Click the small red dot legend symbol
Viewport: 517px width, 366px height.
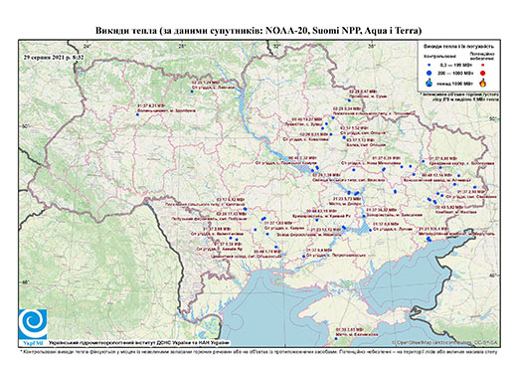(x=482, y=65)
